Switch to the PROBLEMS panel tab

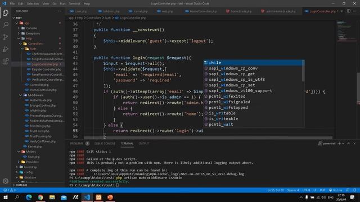[76, 144]
